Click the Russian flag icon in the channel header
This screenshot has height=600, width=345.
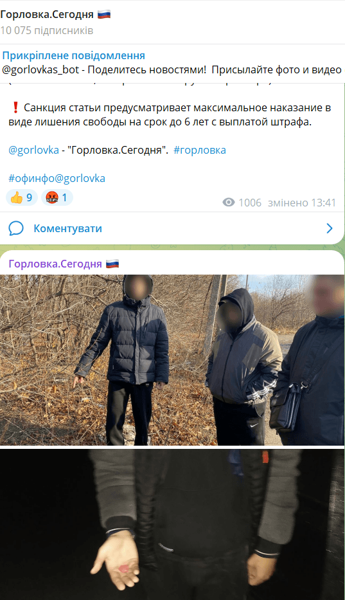(104, 15)
